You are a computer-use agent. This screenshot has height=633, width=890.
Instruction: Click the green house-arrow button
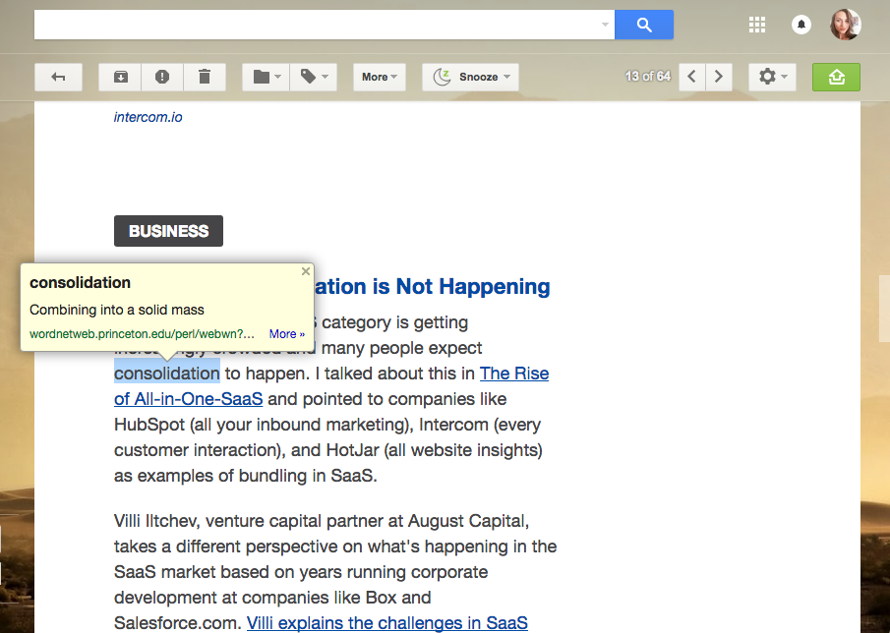point(836,77)
